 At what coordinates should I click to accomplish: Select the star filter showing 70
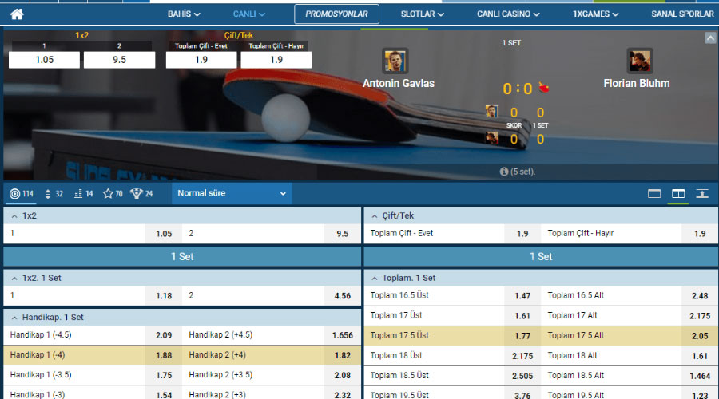pyautogui.click(x=113, y=193)
